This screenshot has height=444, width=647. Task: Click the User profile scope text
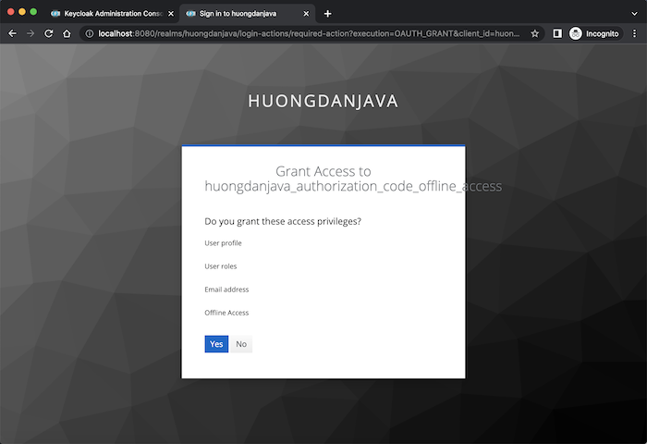pos(224,243)
